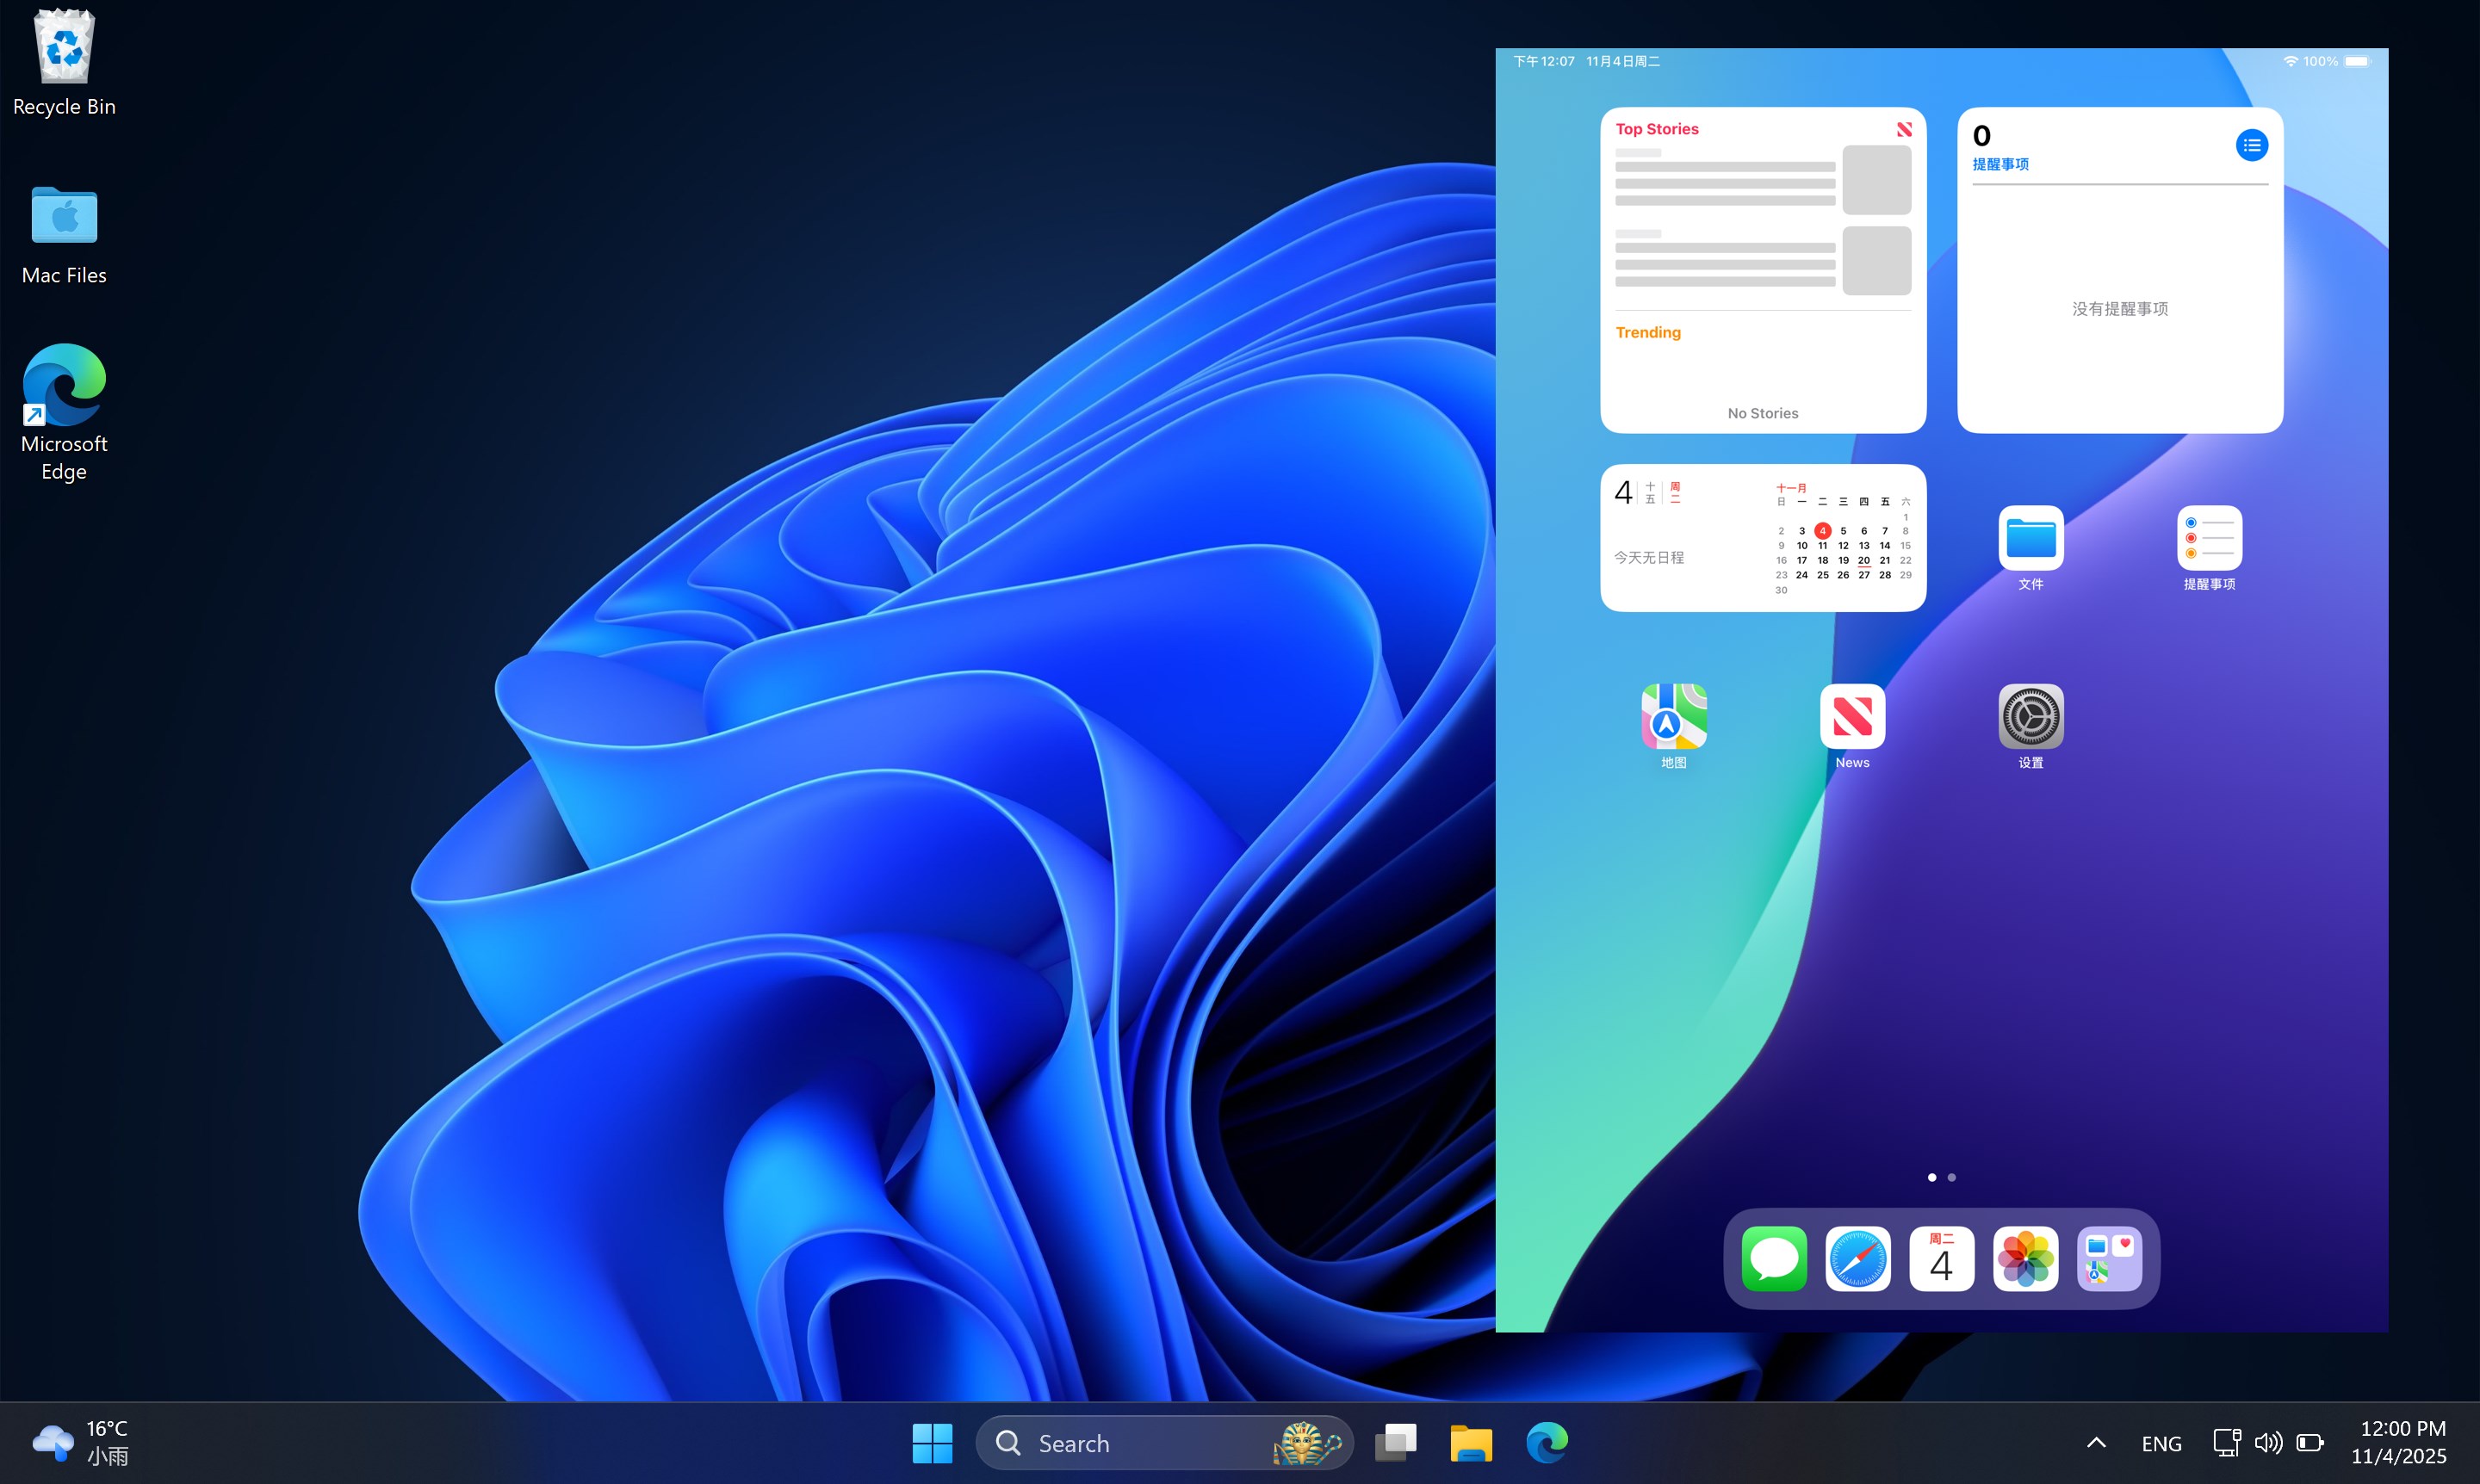2480x1484 pixels.
Task: Open the Calendar app showing 周二 4
Action: [x=1941, y=1258]
